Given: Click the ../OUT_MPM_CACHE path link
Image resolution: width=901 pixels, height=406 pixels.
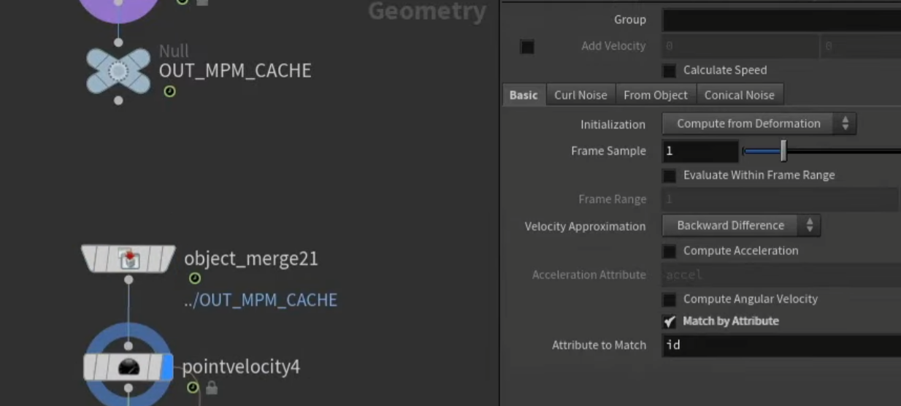Looking at the screenshot, I should (261, 300).
